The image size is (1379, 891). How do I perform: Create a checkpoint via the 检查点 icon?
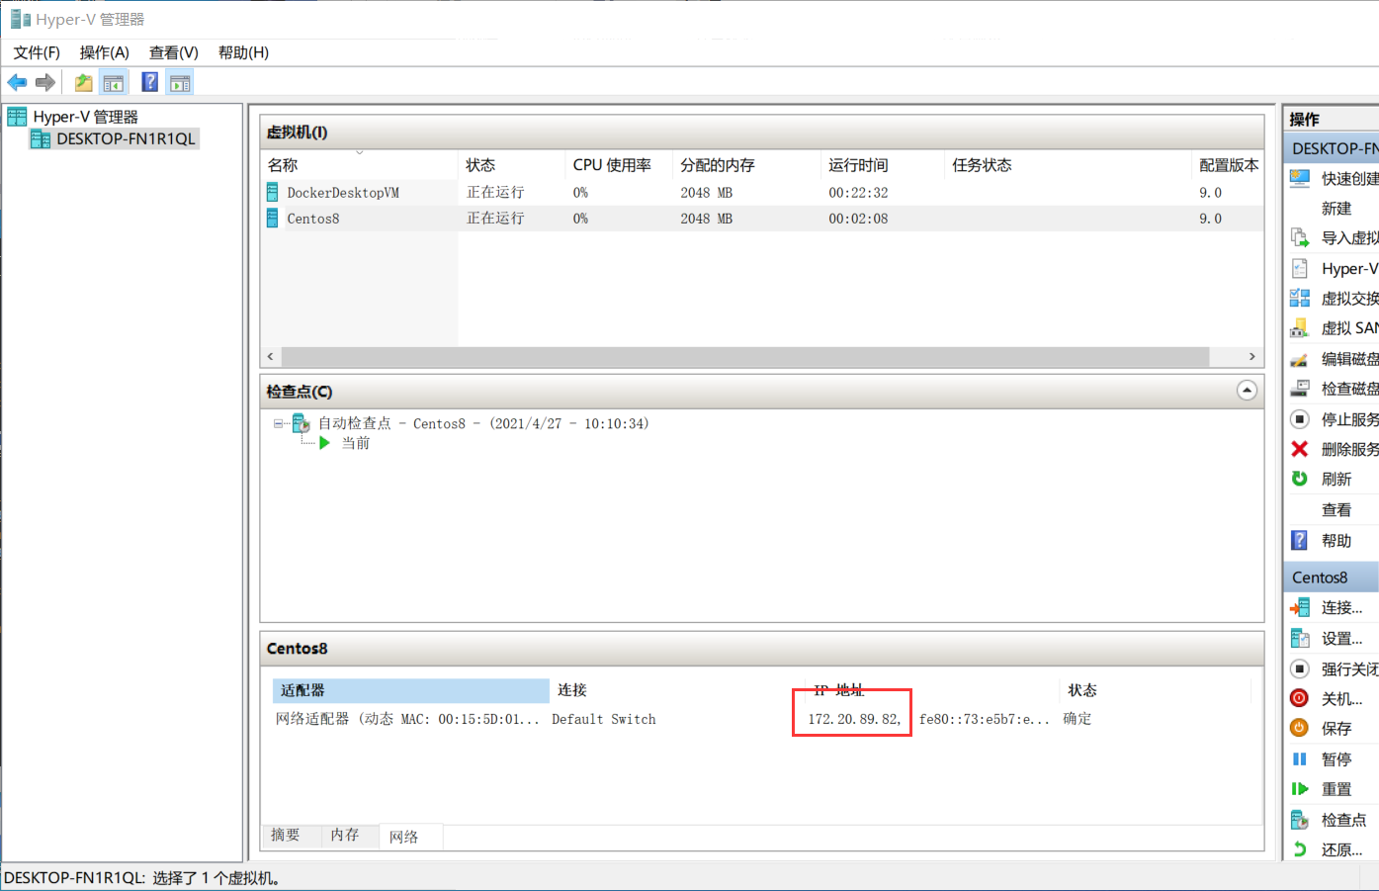coord(1299,819)
